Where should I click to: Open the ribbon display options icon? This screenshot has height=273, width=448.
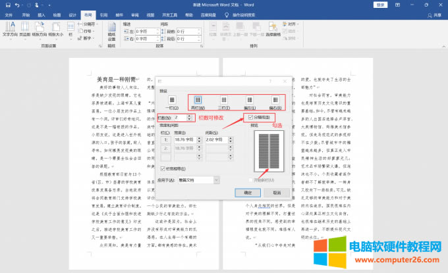pyautogui.click(x=397, y=5)
